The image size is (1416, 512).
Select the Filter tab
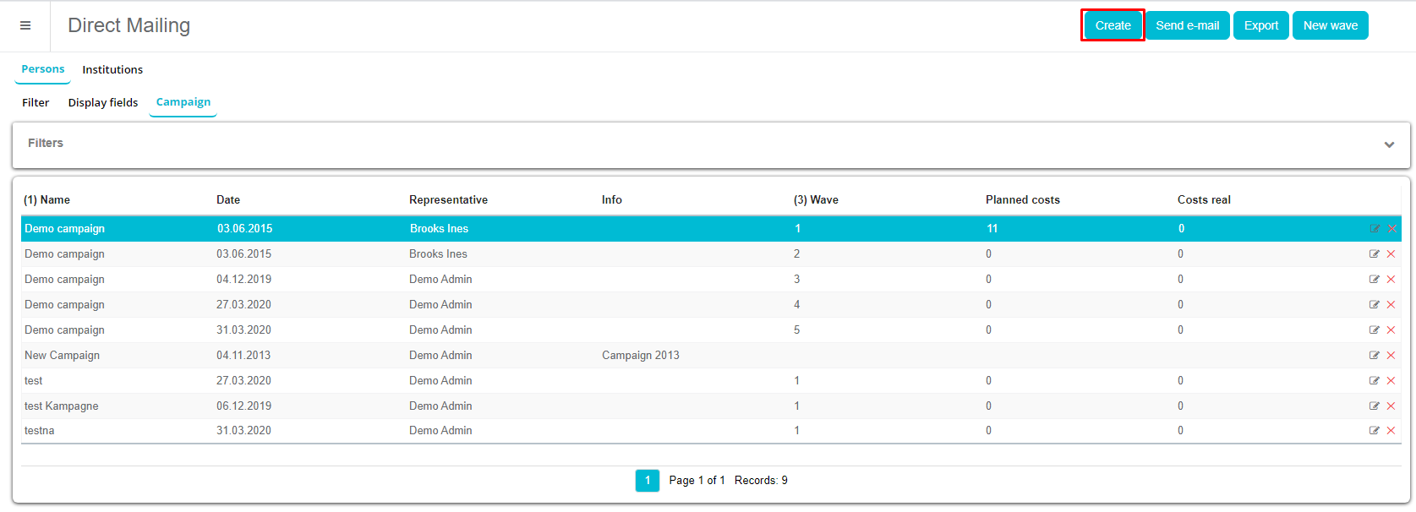pyautogui.click(x=36, y=103)
